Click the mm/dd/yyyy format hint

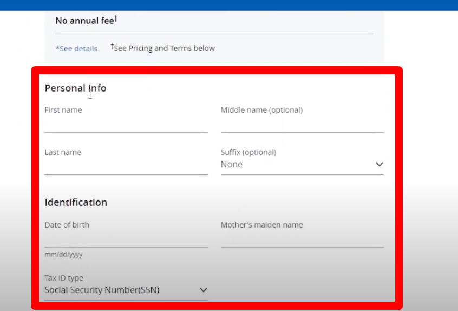(64, 254)
